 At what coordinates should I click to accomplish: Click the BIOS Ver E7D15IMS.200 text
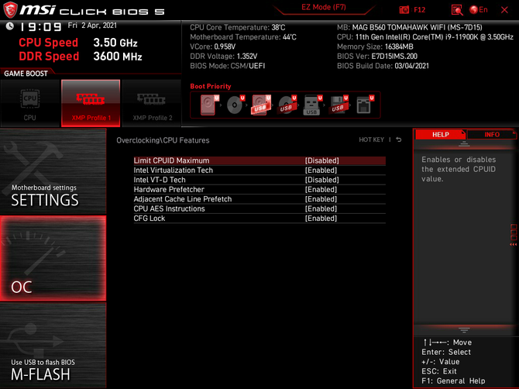377,57
